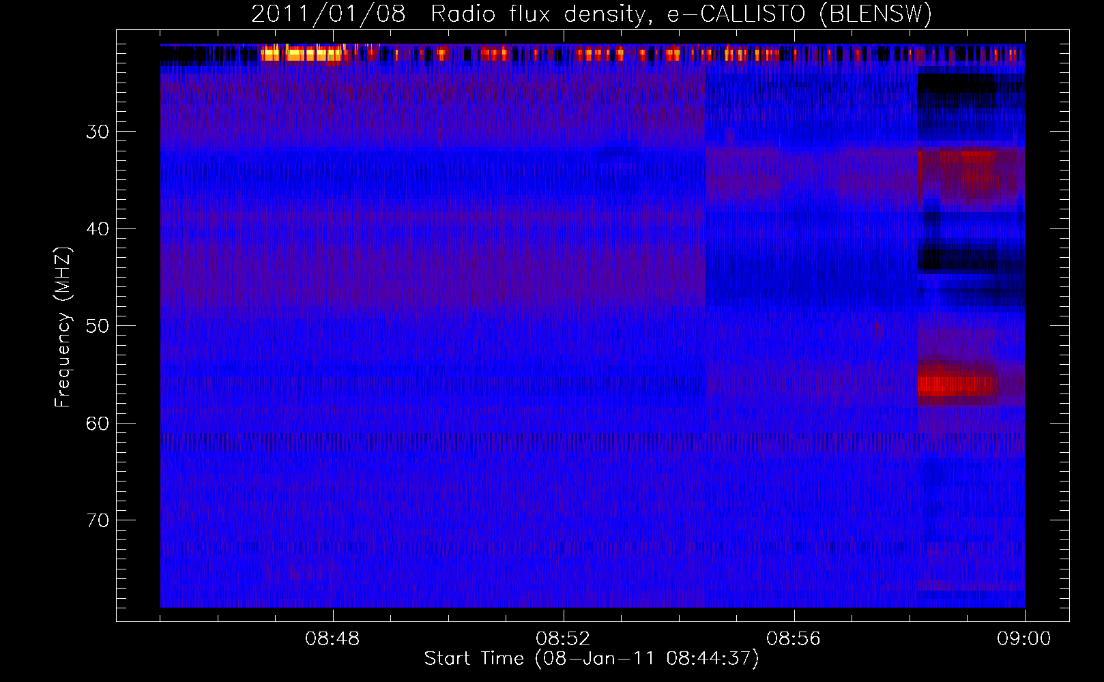The width and height of the screenshot is (1104, 682).
Task: Click the 08:48 time tick label
Action: [x=332, y=639]
